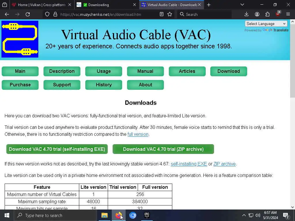Click the scrollbar down arrow

point(292,207)
